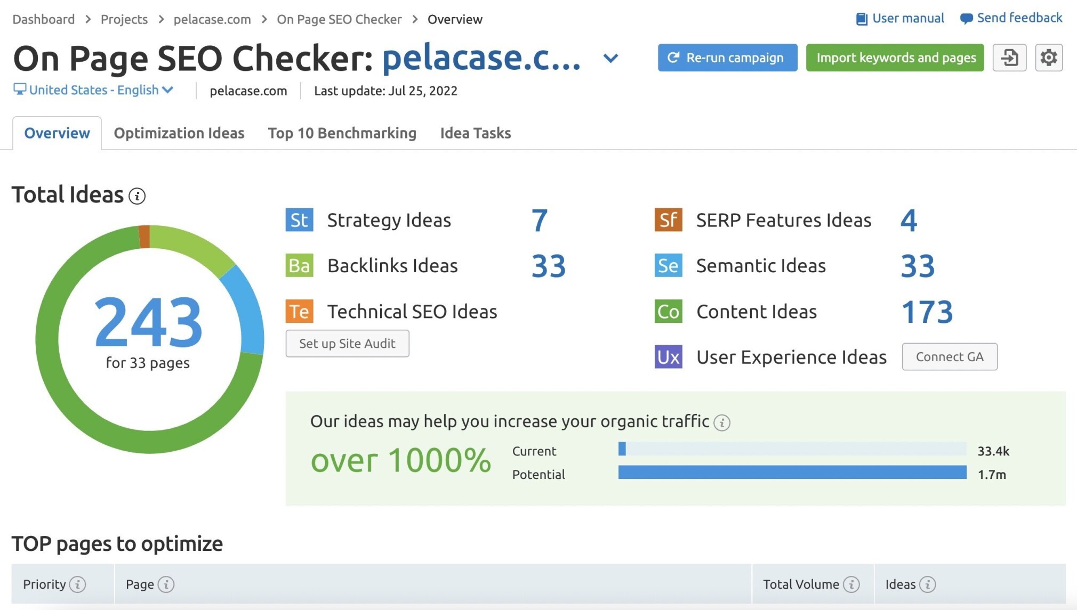Click the 'over 1000%' traffic increase text
Image resolution: width=1077 pixels, height=610 pixels.
[400, 460]
